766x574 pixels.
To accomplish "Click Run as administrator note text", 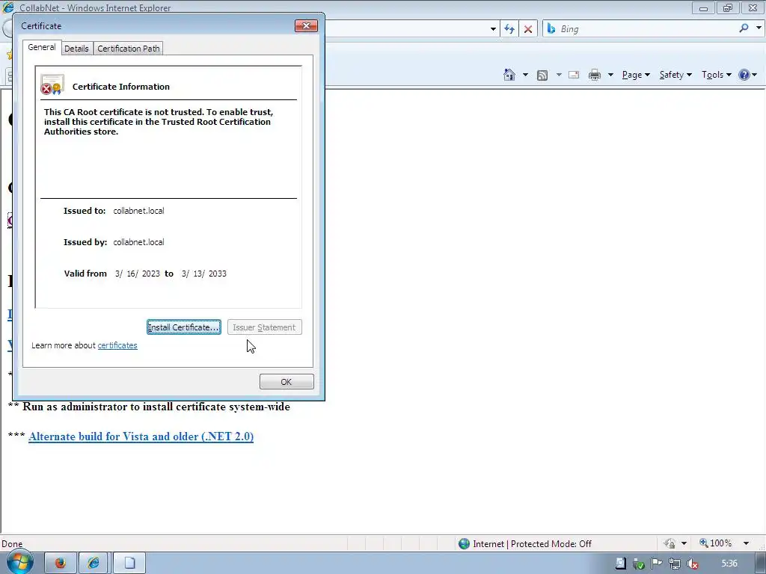I will pyautogui.click(x=156, y=407).
